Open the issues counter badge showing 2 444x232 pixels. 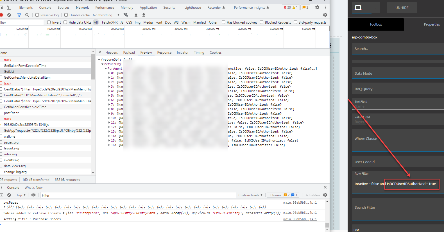tap(305, 8)
